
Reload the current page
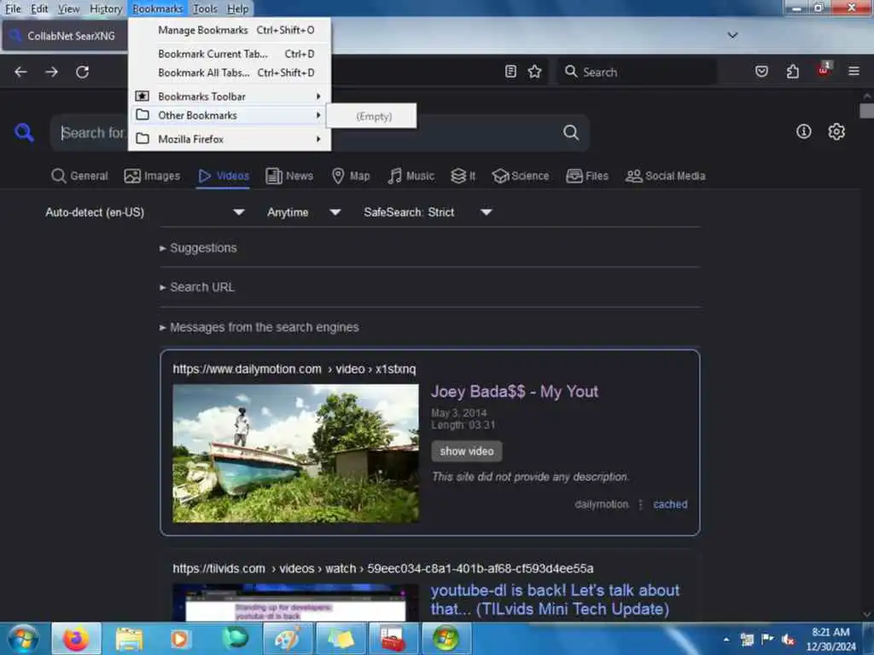(x=83, y=72)
